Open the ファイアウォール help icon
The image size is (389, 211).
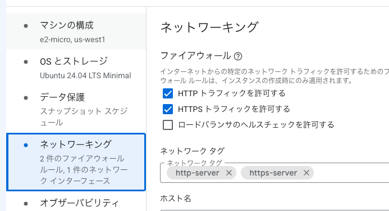(238, 56)
